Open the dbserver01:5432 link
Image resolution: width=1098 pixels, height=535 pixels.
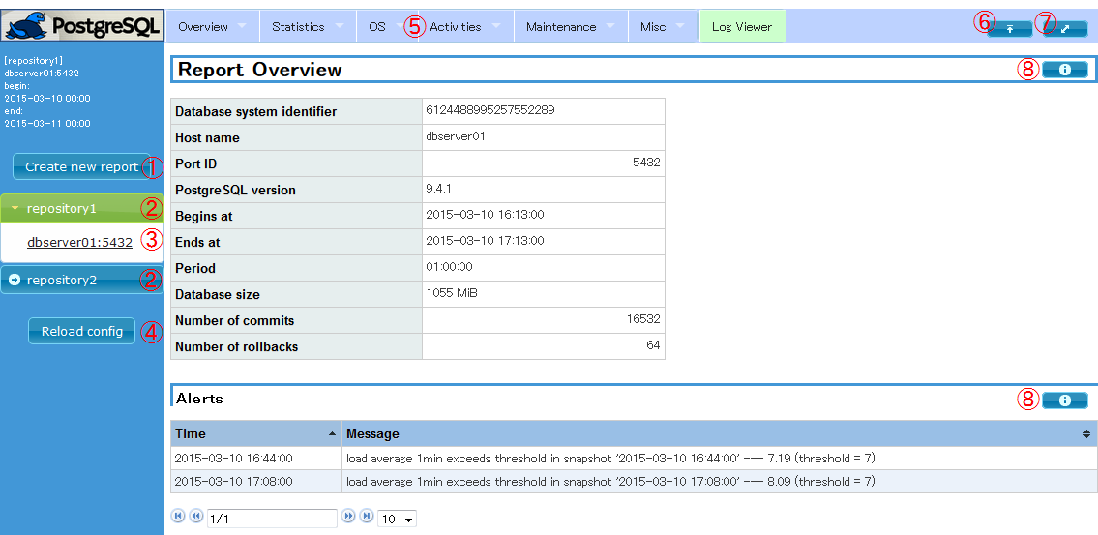[79, 243]
